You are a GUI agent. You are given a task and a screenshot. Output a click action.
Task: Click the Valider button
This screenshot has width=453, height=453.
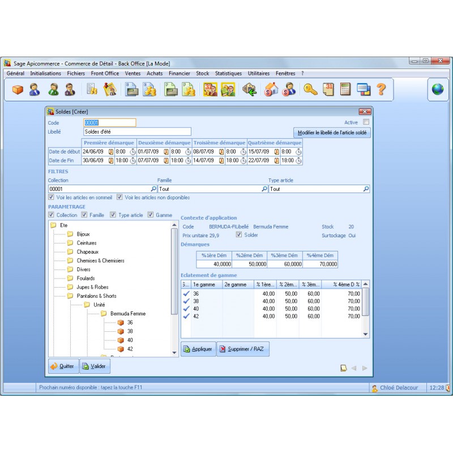pyautogui.click(x=95, y=366)
